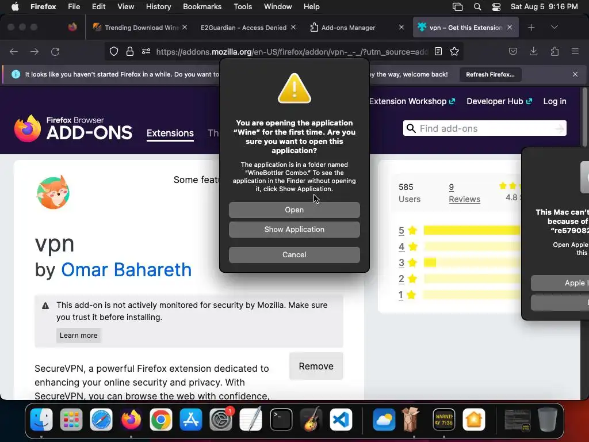
Task: Dismiss the welcome back notification bar
Action: pos(575,74)
